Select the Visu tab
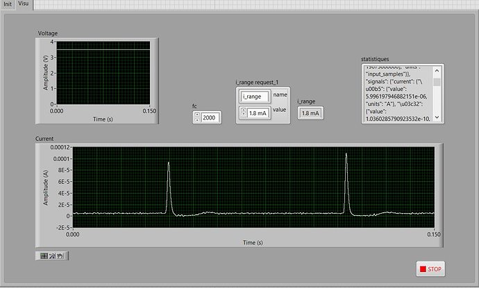 (23, 3)
